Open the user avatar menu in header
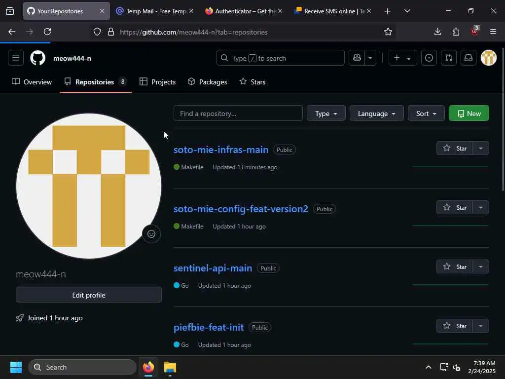The width and height of the screenshot is (505, 379). pyautogui.click(x=489, y=58)
